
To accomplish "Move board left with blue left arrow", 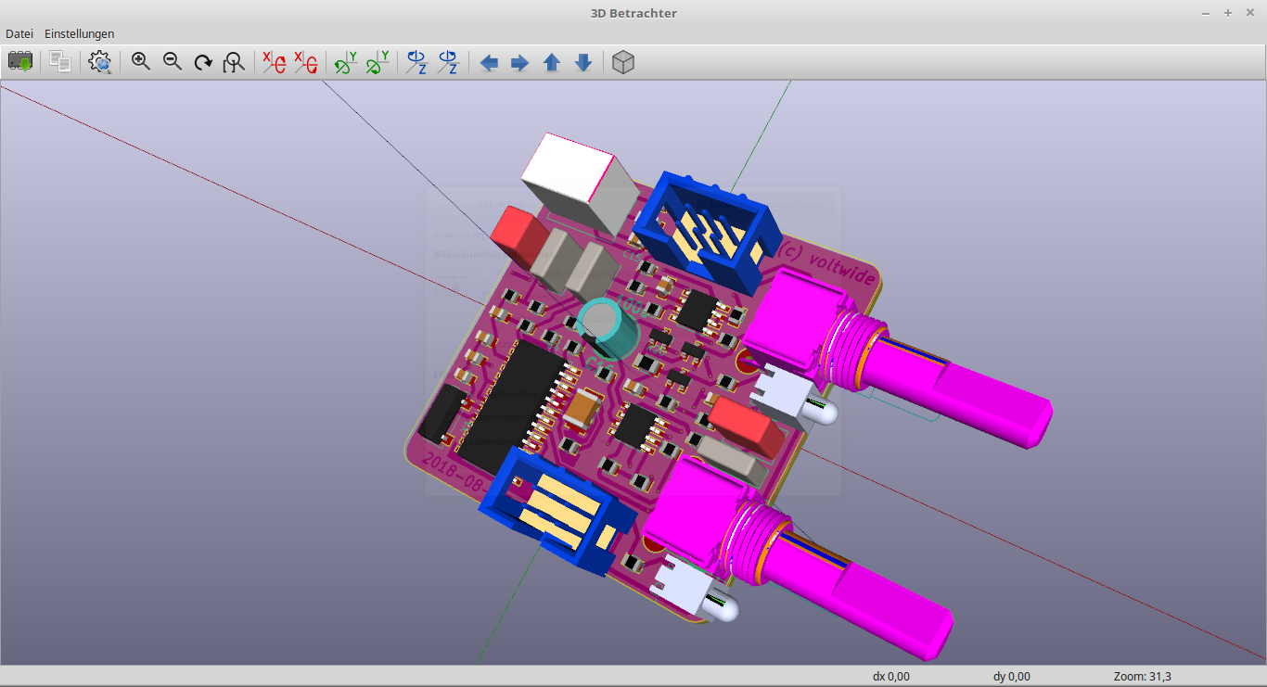I will (489, 62).
